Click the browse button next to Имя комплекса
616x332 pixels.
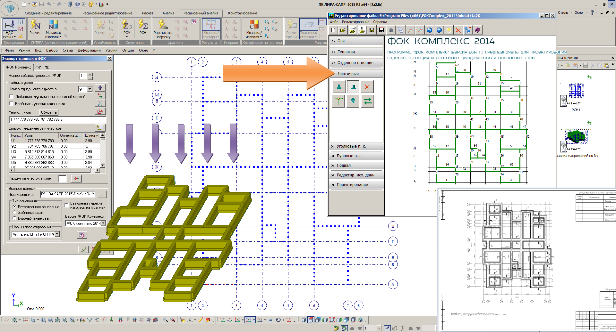(x=102, y=194)
